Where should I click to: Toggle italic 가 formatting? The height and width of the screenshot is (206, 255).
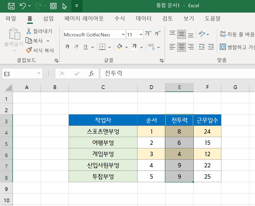pyautogui.click(x=76, y=47)
